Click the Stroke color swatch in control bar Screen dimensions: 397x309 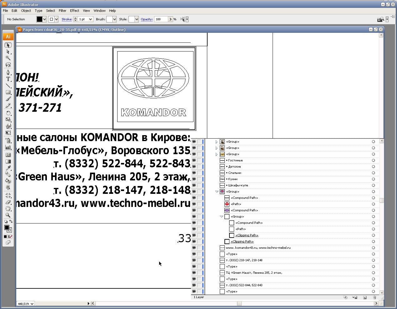51,19
